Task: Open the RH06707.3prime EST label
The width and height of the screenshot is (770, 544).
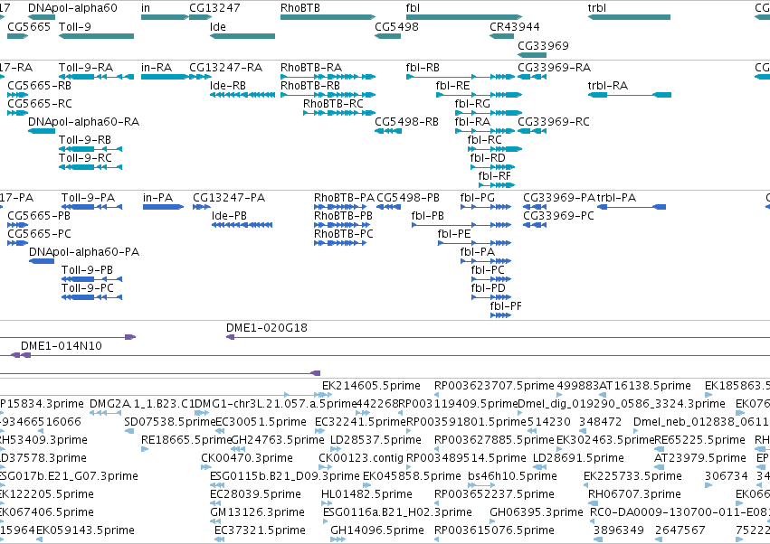Action: click(x=634, y=494)
